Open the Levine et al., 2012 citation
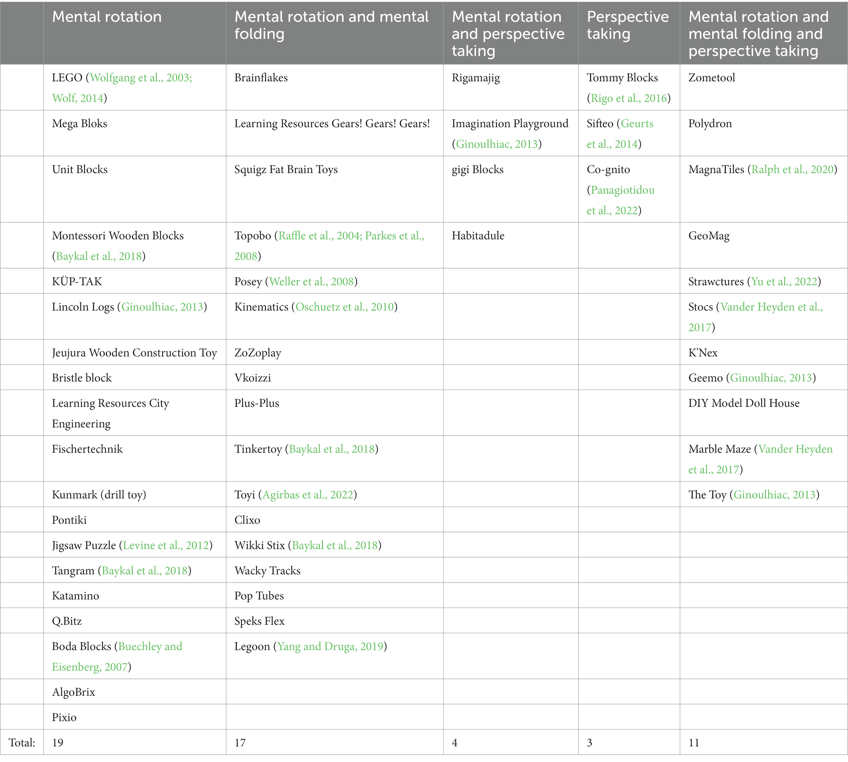 click(166, 546)
